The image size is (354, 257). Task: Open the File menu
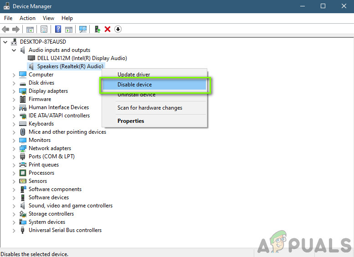tap(8, 18)
